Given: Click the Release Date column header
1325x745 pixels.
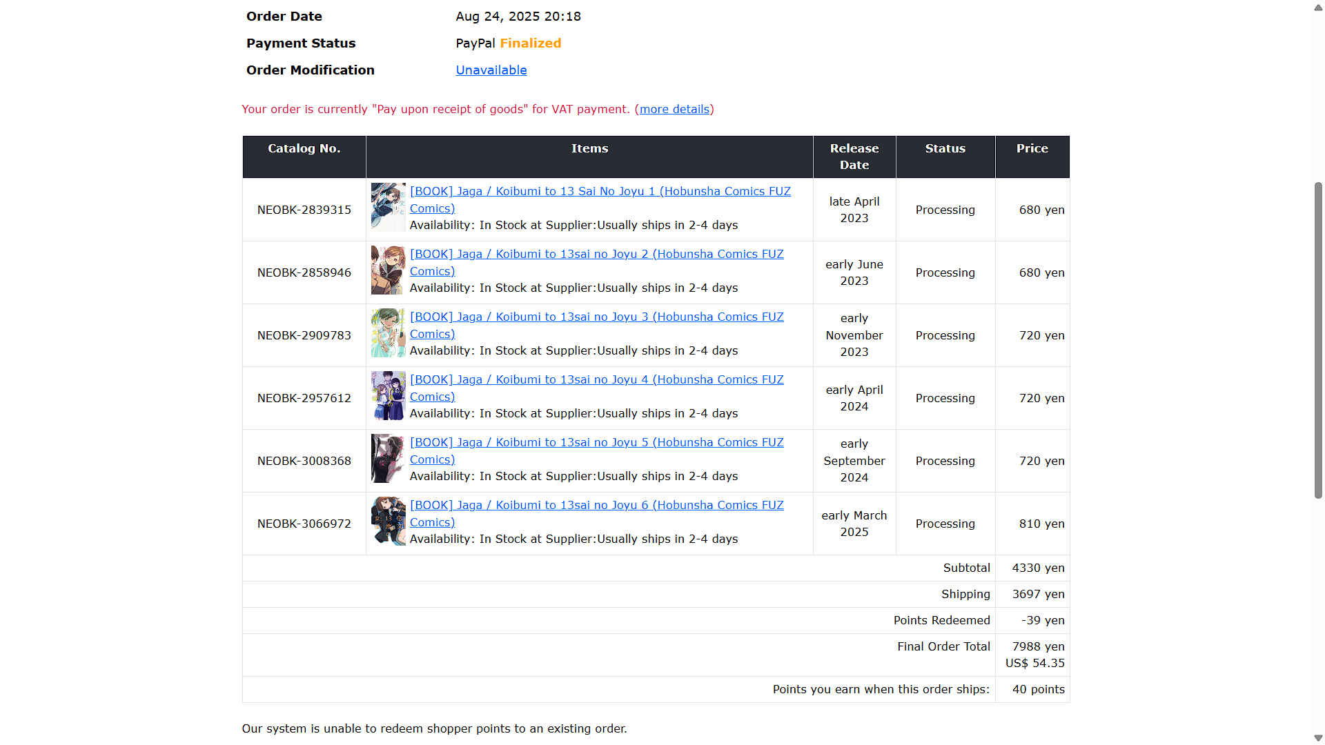Looking at the screenshot, I should pyautogui.click(x=854, y=157).
